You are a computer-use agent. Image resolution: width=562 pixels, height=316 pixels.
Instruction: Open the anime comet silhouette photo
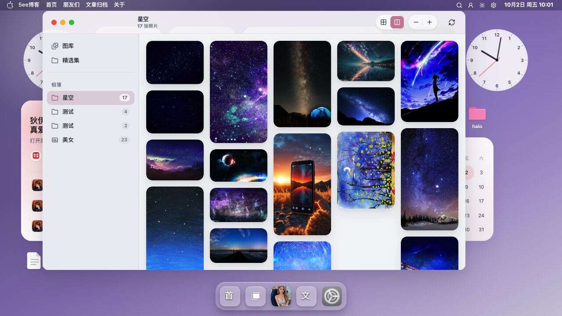tap(429, 81)
